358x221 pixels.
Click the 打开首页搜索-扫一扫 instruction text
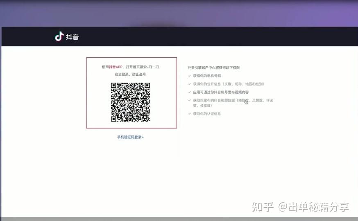point(142,67)
